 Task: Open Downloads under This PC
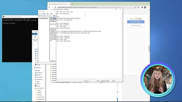click(39, 79)
